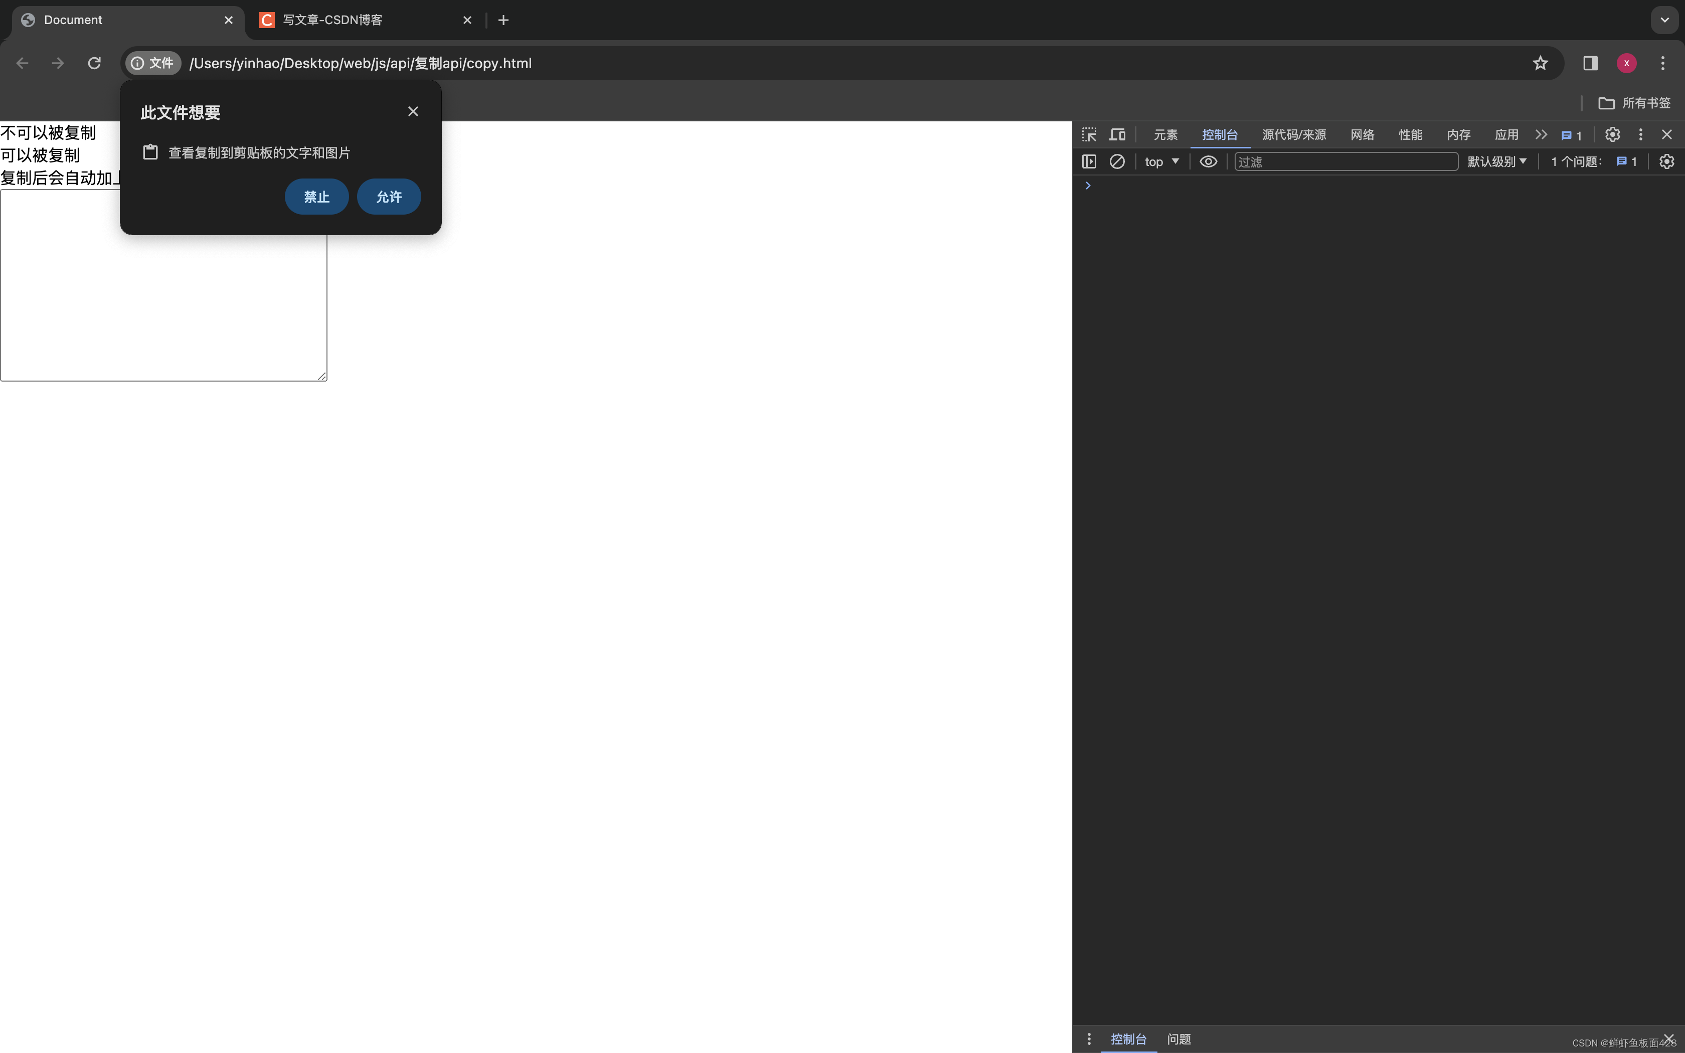The height and width of the screenshot is (1053, 1685).
Task: Click the browser forward arrow
Action: [x=58, y=63]
